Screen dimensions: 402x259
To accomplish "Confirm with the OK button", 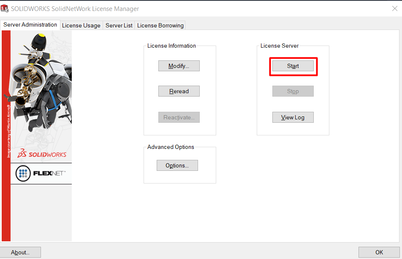I will click(379, 252).
